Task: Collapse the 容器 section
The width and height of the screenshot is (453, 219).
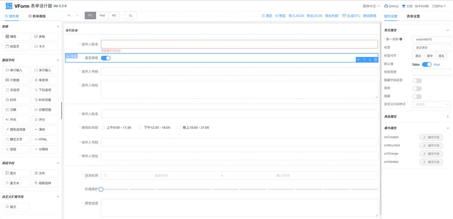Action: 58,27
